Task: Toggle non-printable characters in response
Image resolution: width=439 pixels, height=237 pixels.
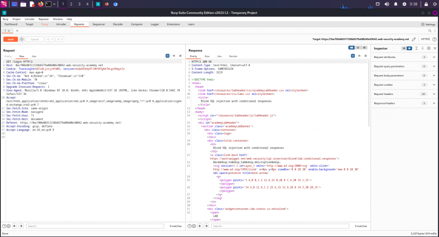Action: [x=359, y=56]
